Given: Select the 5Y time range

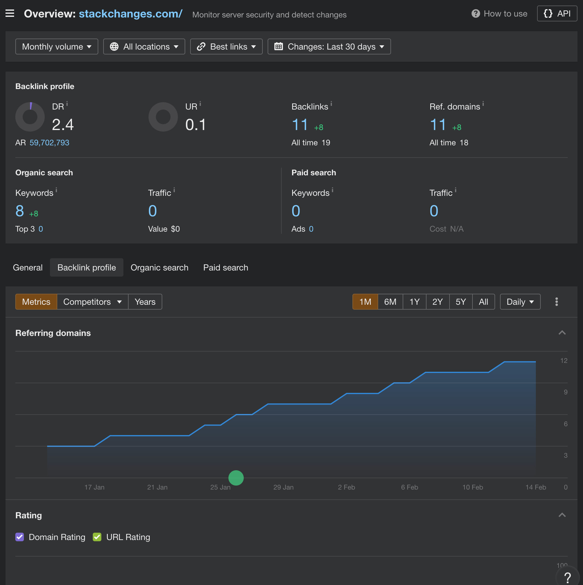Looking at the screenshot, I should click(x=461, y=302).
